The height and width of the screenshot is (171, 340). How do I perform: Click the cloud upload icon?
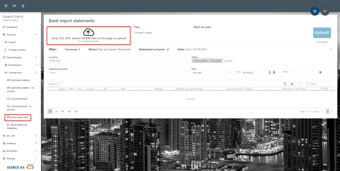coord(88,32)
